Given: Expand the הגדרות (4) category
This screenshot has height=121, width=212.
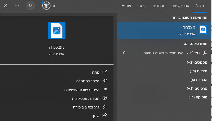Looking at the screenshot, I should point(199,80).
